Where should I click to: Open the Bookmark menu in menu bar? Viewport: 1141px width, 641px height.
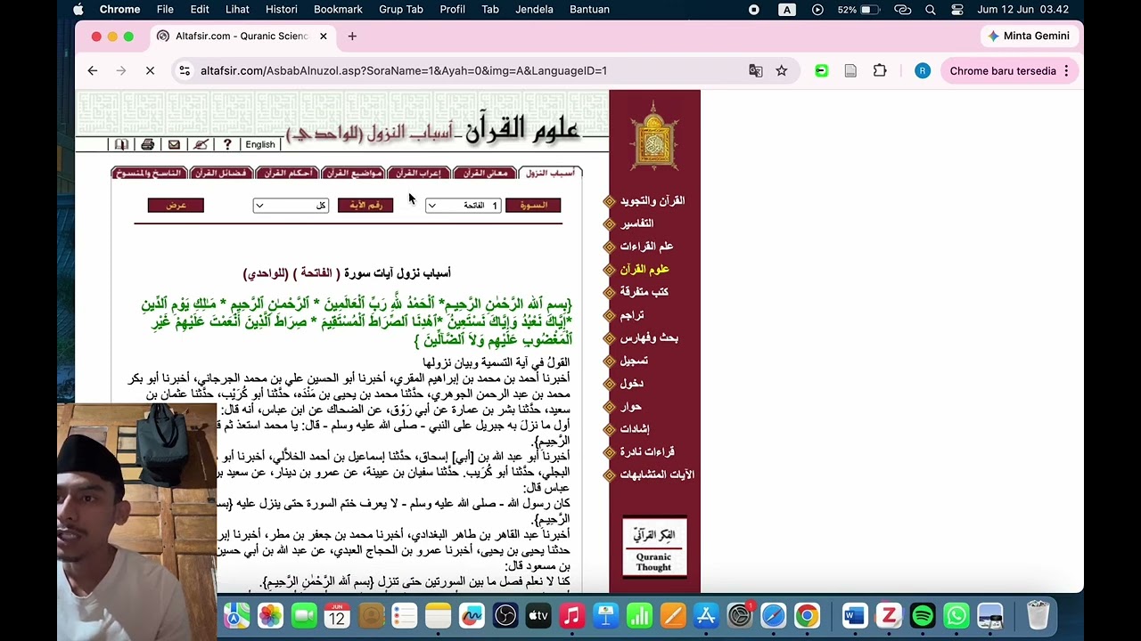click(338, 9)
